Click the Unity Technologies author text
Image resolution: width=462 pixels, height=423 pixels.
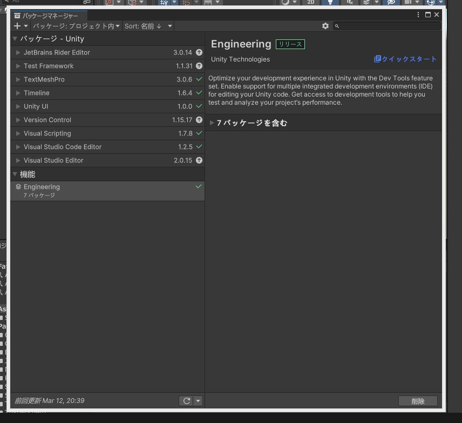click(x=240, y=59)
